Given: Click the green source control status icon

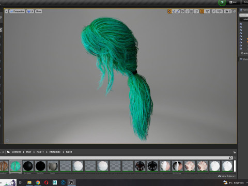Looking at the screenshot, I should 222,3.
